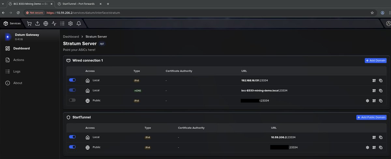Open Actions in the sidebar
Image resolution: width=391 pixels, height=159 pixels.
click(19, 60)
